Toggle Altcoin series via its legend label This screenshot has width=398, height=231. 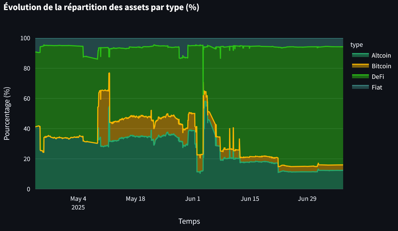tap(381, 55)
